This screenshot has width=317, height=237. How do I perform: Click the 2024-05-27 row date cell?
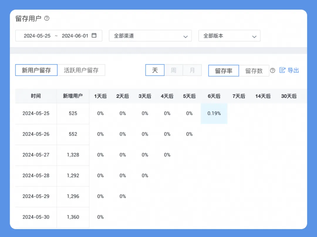[36, 155]
